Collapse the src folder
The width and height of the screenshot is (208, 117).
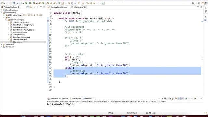tap(4, 18)
